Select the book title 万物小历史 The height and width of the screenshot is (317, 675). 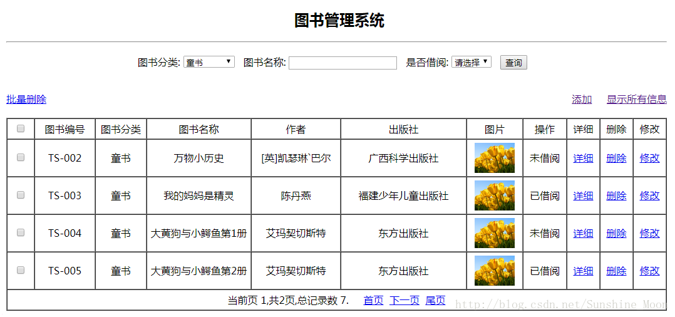pyautogui.click(x=199, y=158)
